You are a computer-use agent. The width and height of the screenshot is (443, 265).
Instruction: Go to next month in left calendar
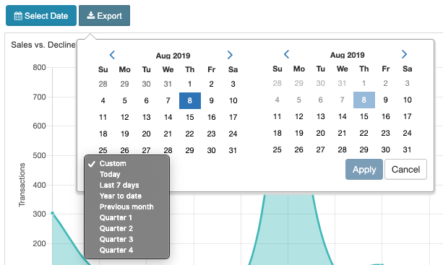[230, 55]
